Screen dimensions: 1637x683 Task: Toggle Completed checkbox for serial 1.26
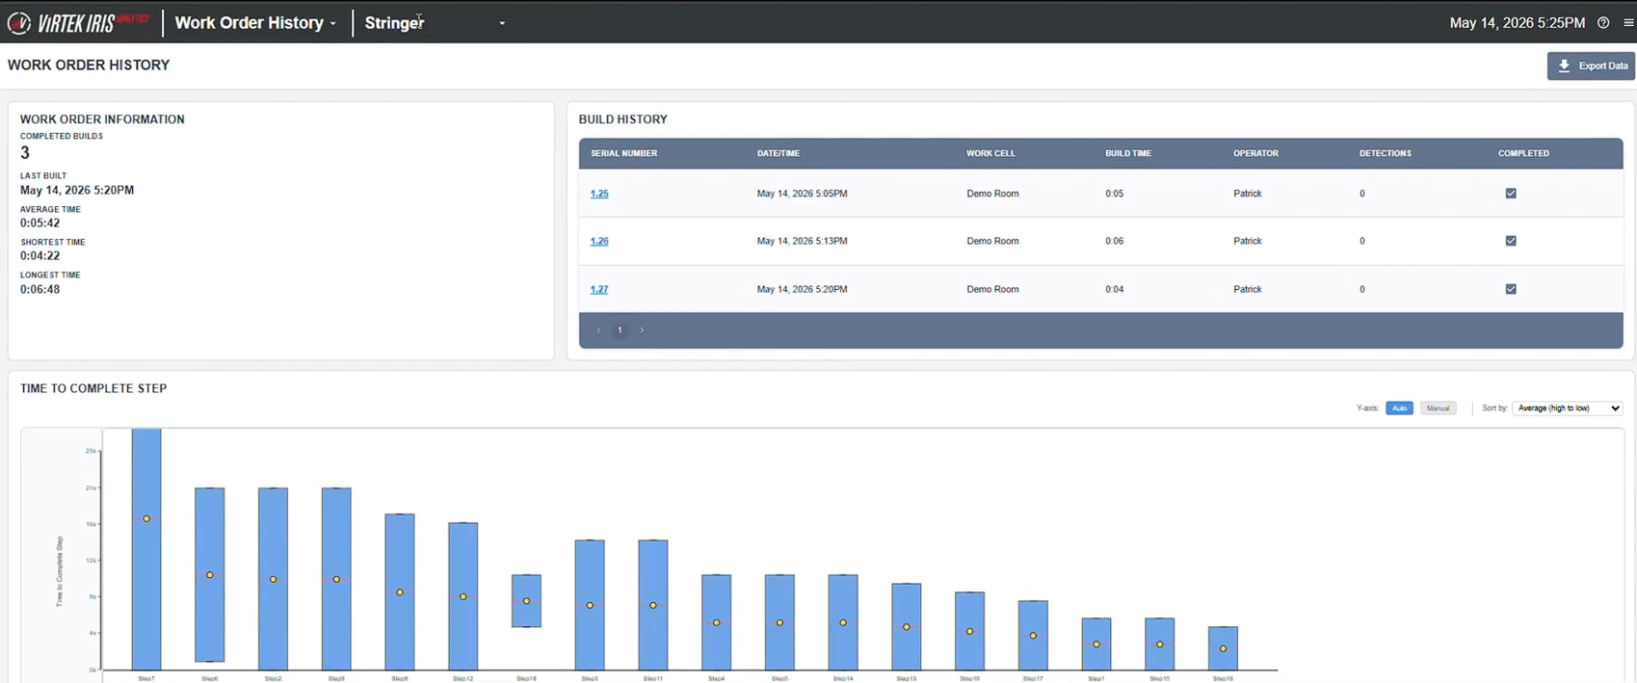(x=1511, y=241)
